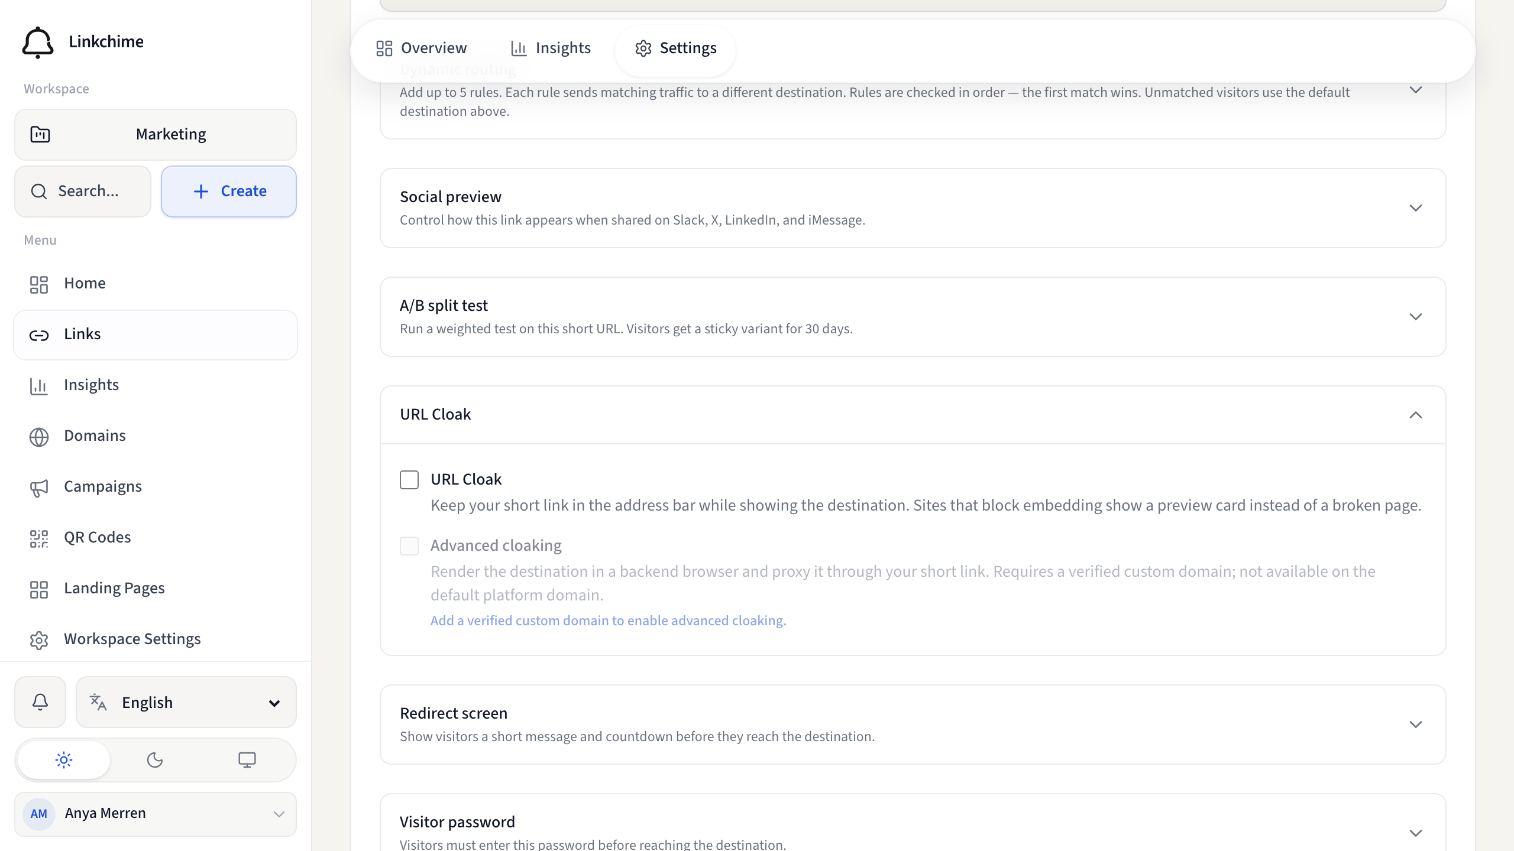Click the Linkchime bell logo icon
This screenshot has width=1514, height=851.
point(38,42)
